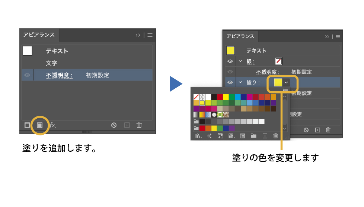The image size is (364, 207).
Task: Click add new stroke icon in white-thumbnail Appearance panel
Action: [x=27, y=125]
